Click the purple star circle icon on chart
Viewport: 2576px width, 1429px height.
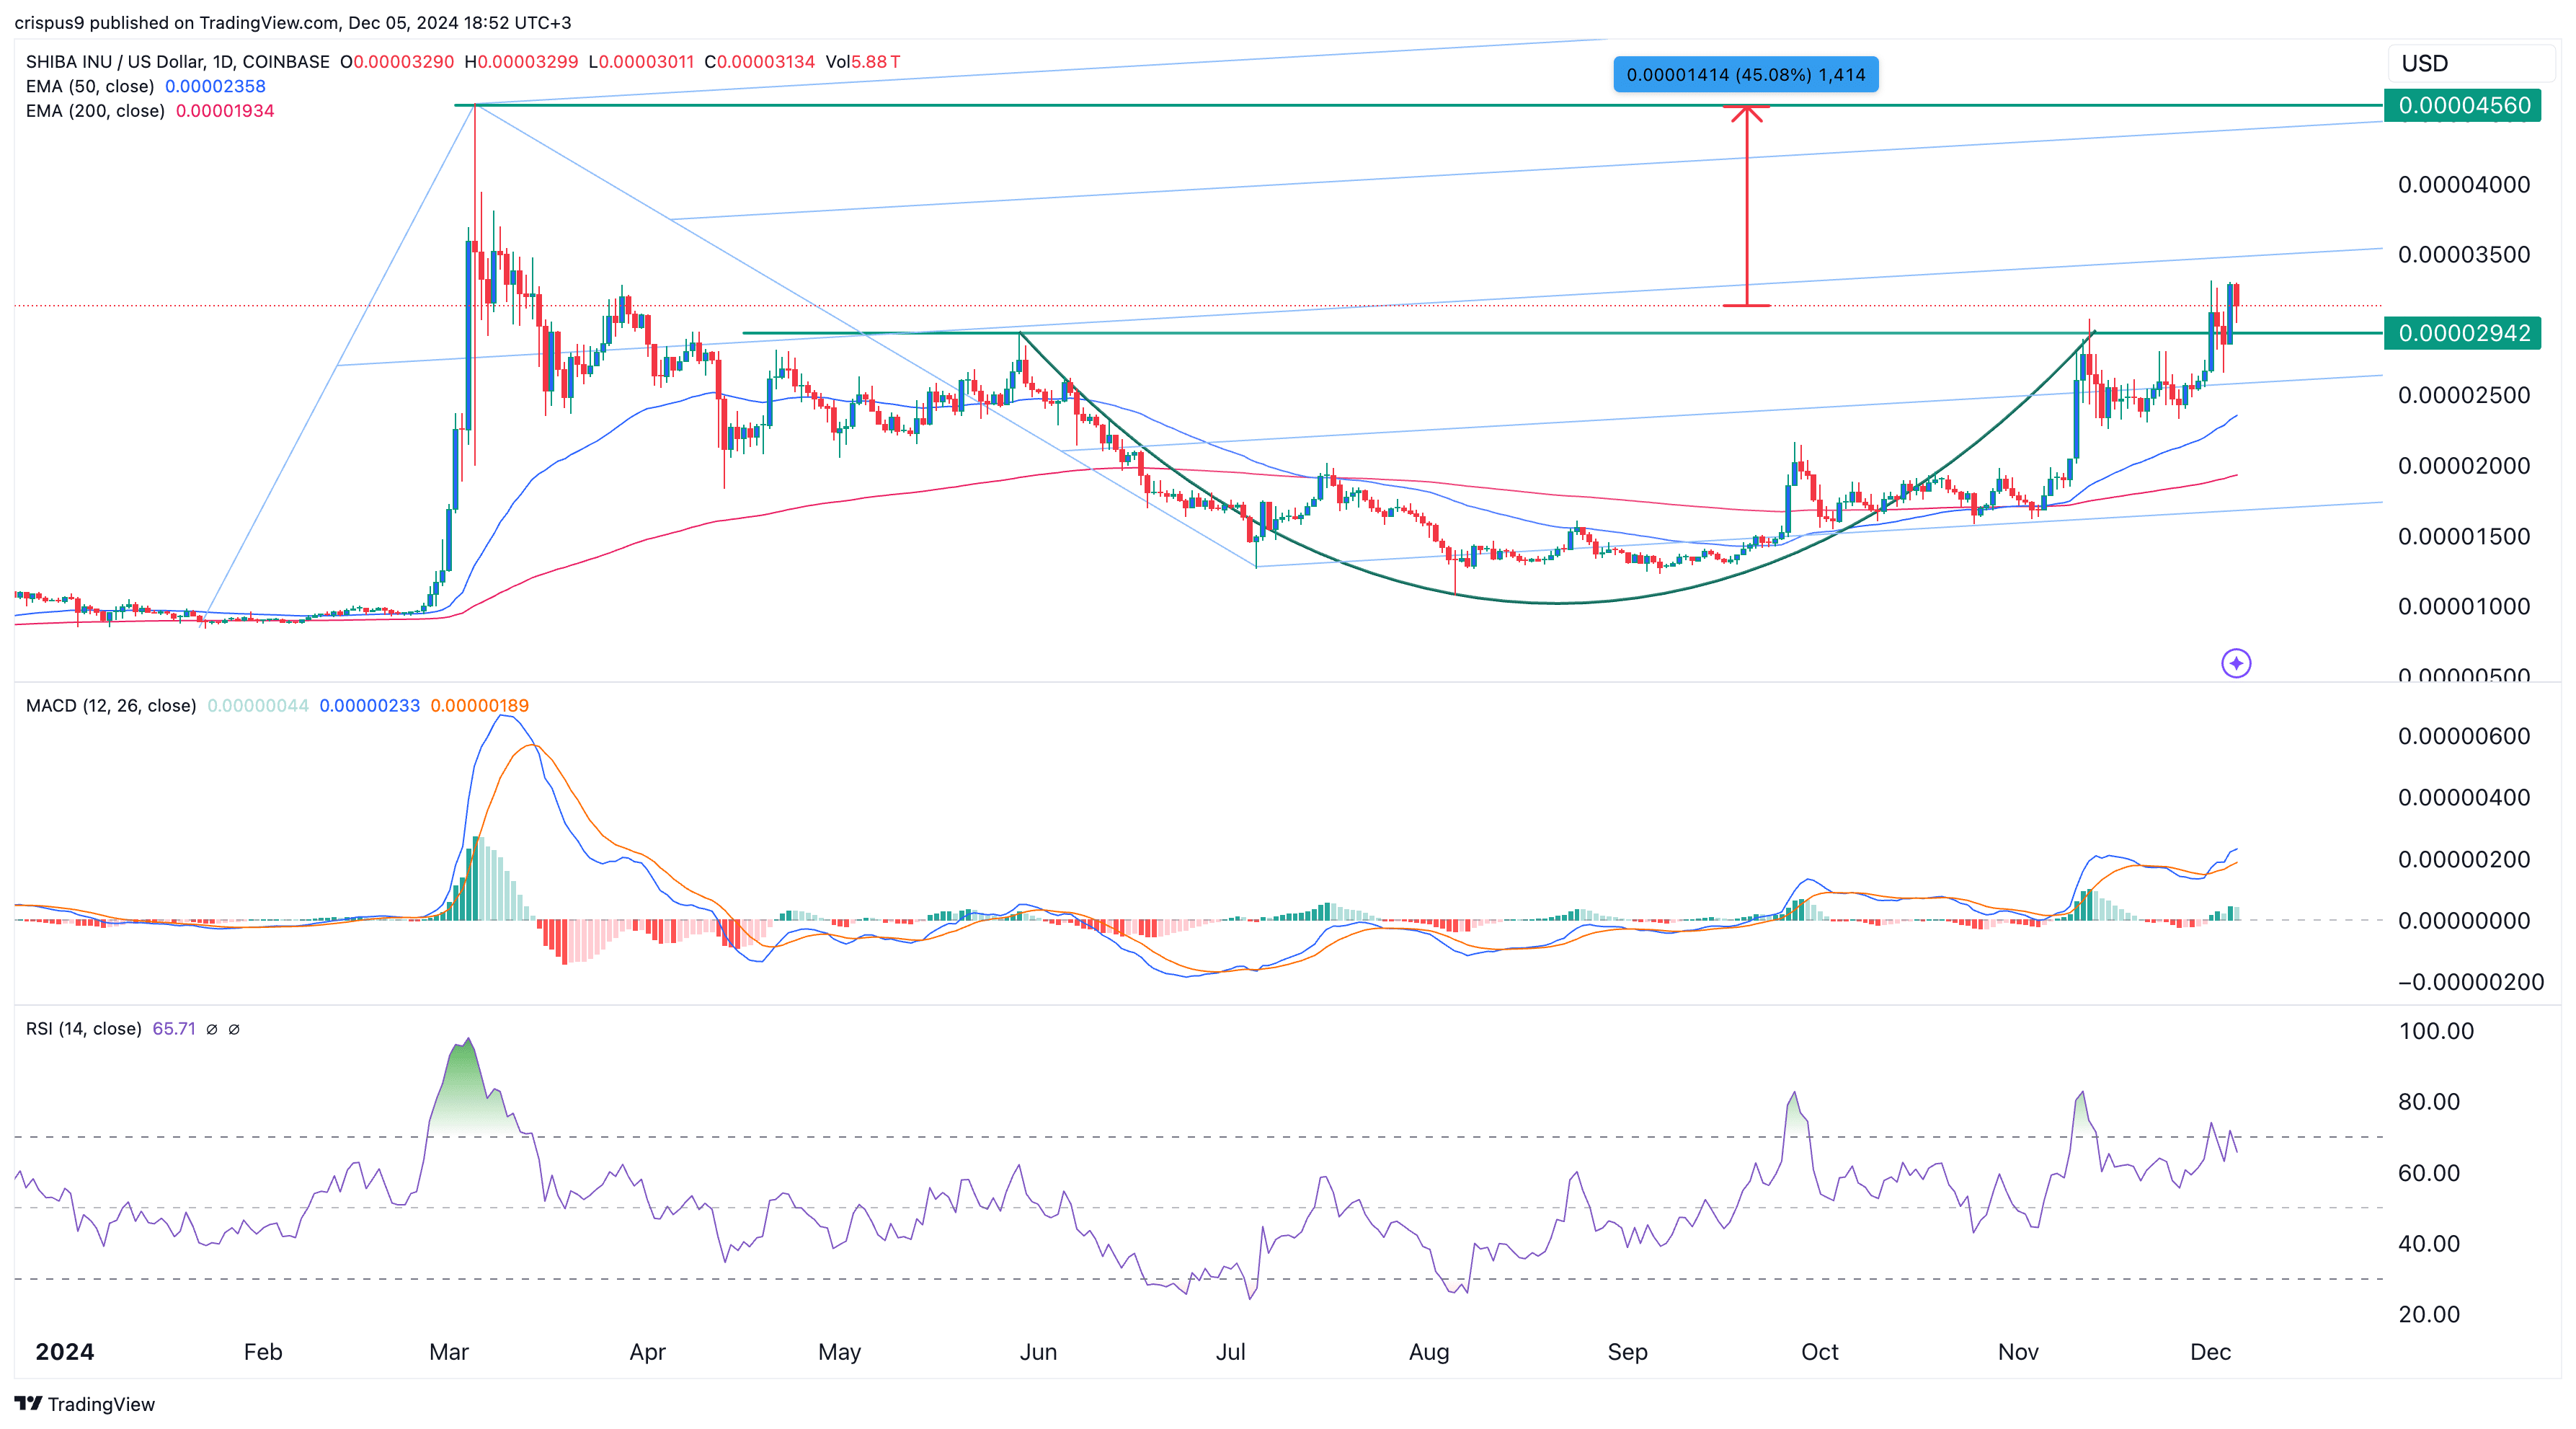coord(2236,663)
